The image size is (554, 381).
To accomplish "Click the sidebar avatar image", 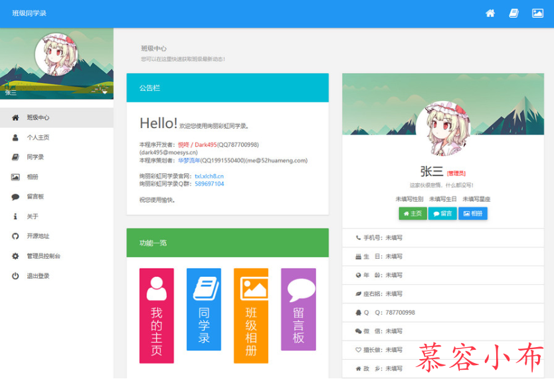I will pyautogui.click(x=56, y=54).
